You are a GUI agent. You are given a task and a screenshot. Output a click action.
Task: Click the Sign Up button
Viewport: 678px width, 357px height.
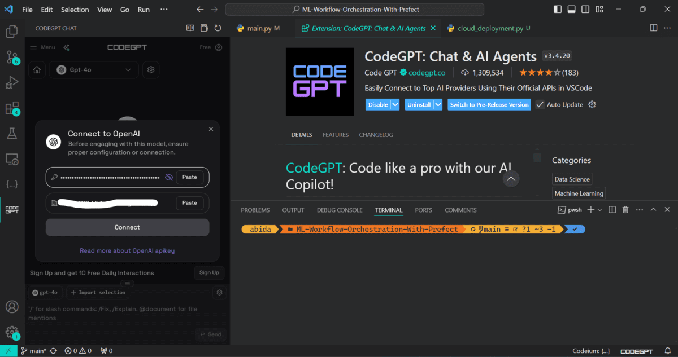click(209, 272)
